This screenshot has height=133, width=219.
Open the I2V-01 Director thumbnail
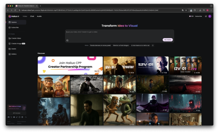tap(120, 66)
